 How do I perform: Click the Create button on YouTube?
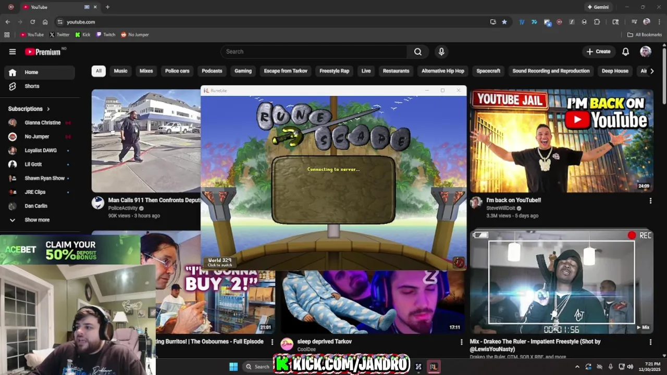598,52
